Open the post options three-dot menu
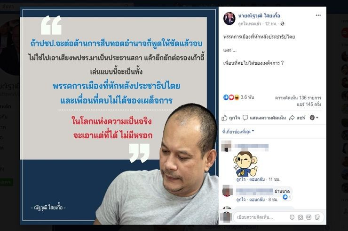Viewport: 348px width, 231px height. coord(318,15)
